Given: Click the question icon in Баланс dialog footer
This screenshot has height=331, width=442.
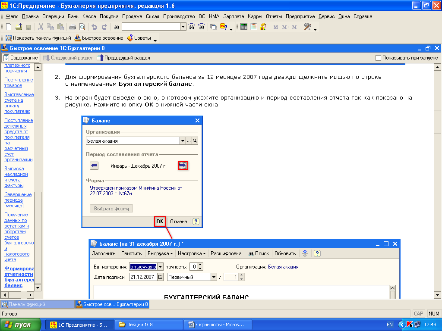Looking at the screenshot, I should (196, 222).
